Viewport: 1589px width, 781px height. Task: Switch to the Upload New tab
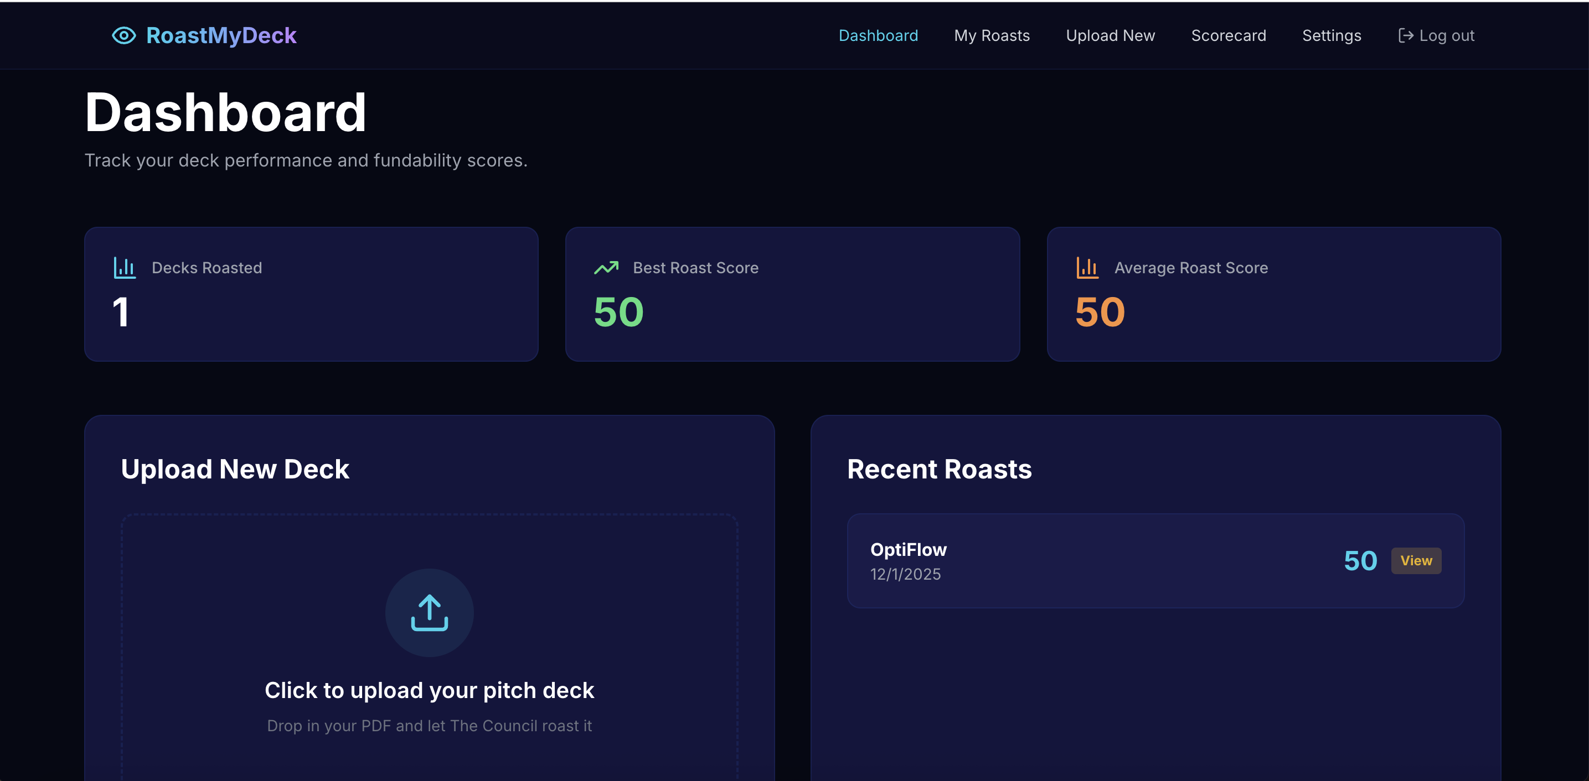(x=1110, y=36)
